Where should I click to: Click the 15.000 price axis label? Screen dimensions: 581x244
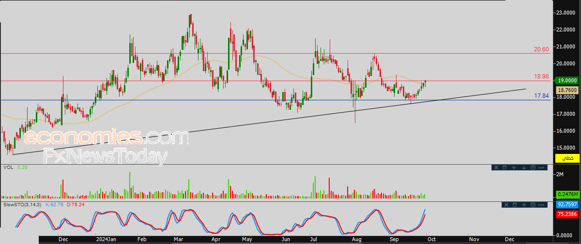pyautogui.click(x=566, y=148)
